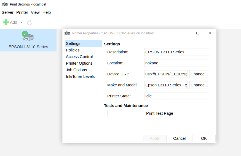Viewport: 241px width, 156px height.
Task: Click the Description label text
Action: [118, 52]
